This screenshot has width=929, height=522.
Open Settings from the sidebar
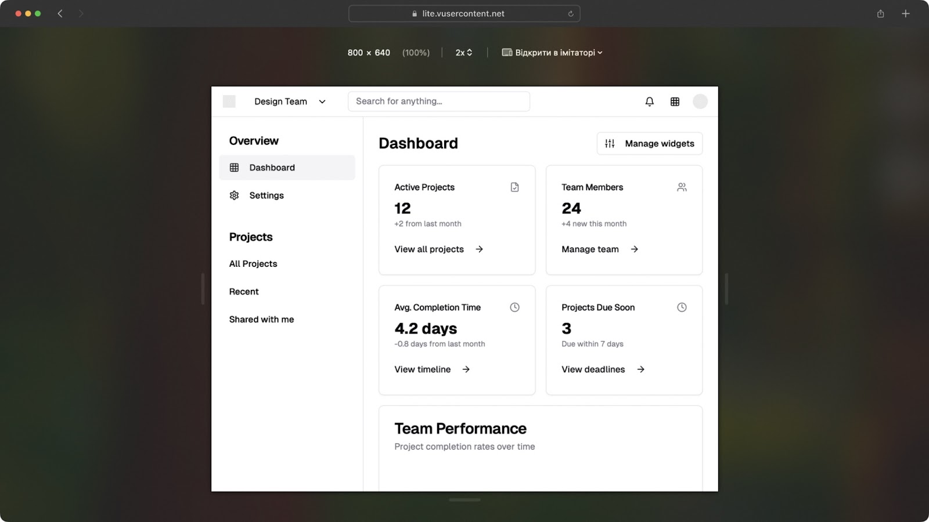pyautogui.click(x=267, y=195)
